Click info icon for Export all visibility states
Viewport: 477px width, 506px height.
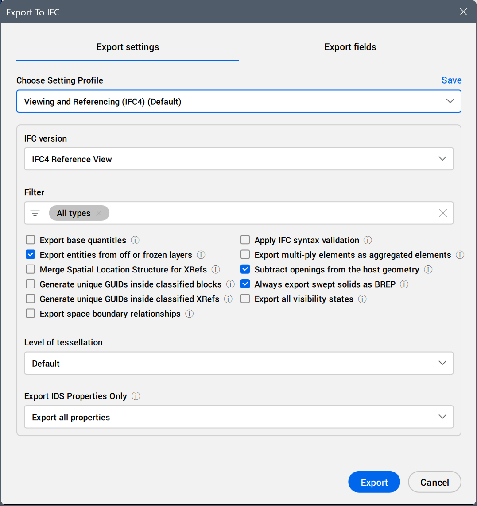coord(362,299)
